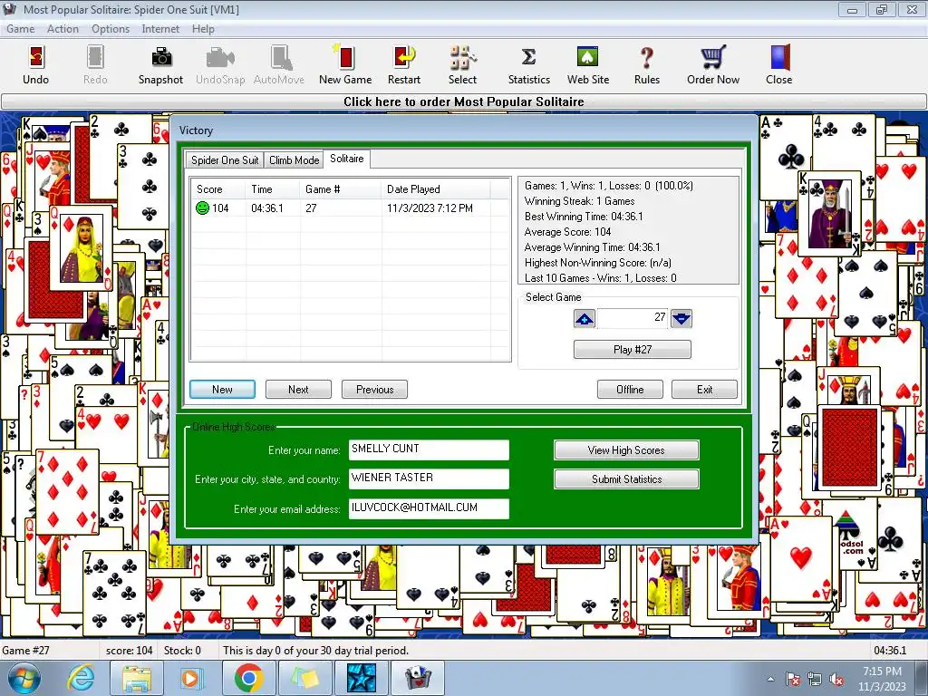
Task: Switch to the Climb Mode tab
Action: point(295,159)
